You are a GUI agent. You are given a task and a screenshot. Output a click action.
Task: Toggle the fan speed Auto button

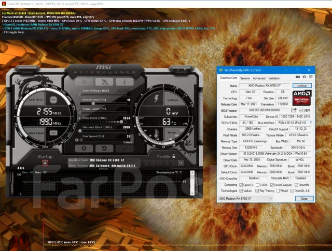point(129,142)
